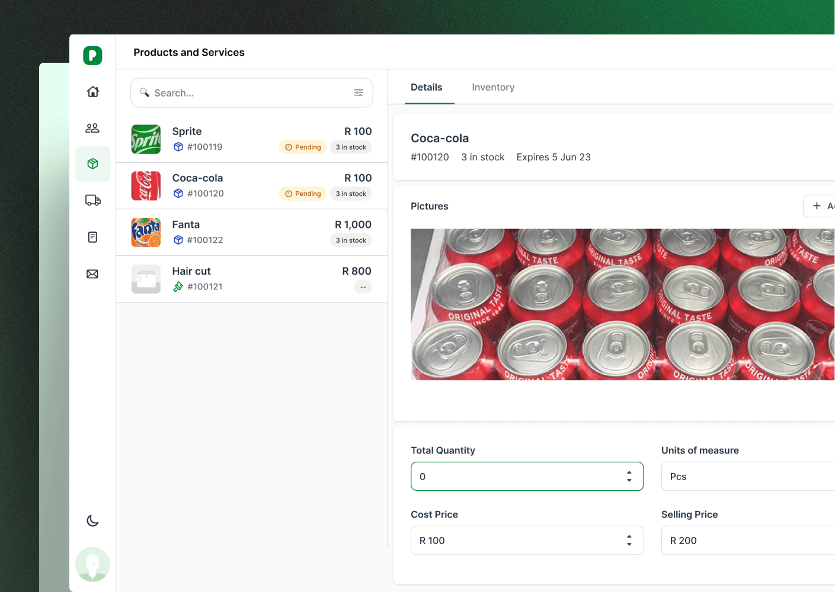Focus the Selling Price R 200 field
This screenshot has height=592, width=835.
coord(748,540)
